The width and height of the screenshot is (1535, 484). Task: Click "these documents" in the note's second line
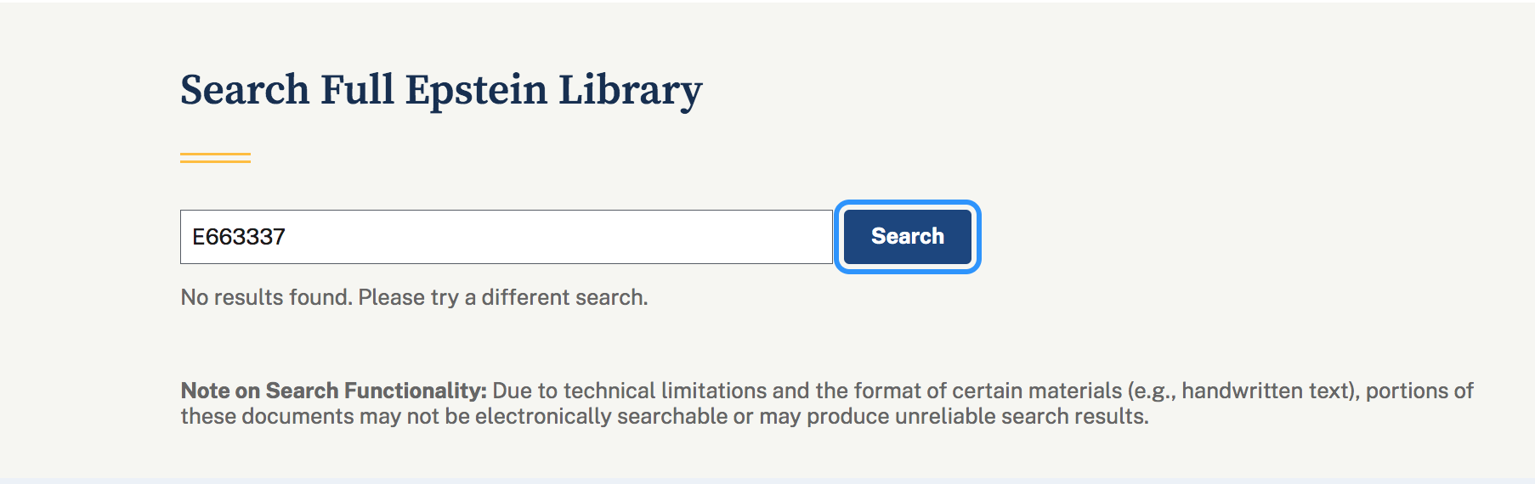[267, 416]
